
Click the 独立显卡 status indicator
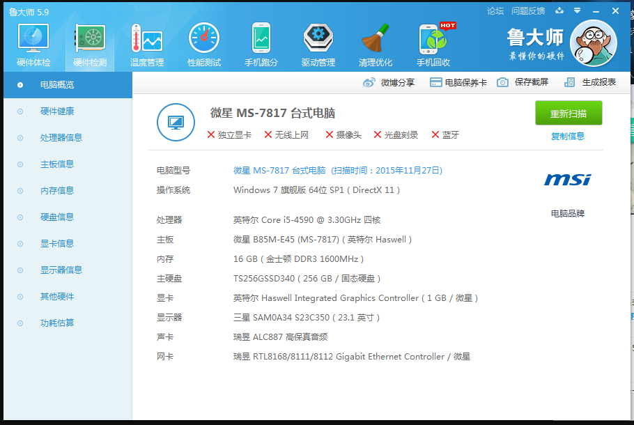point(229,135)
